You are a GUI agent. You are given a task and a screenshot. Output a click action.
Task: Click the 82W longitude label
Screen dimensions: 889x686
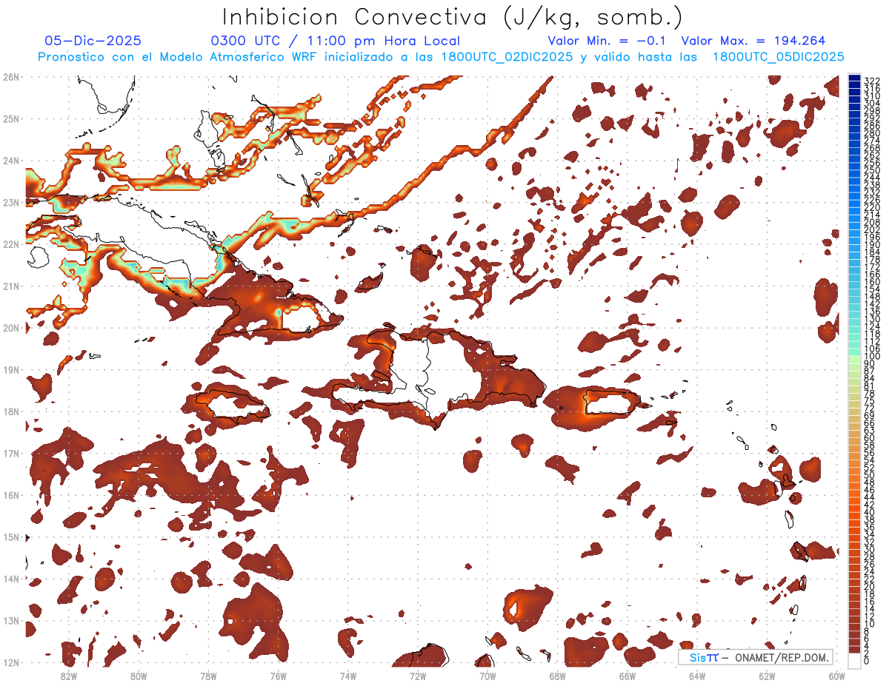(x=69, y=676)
